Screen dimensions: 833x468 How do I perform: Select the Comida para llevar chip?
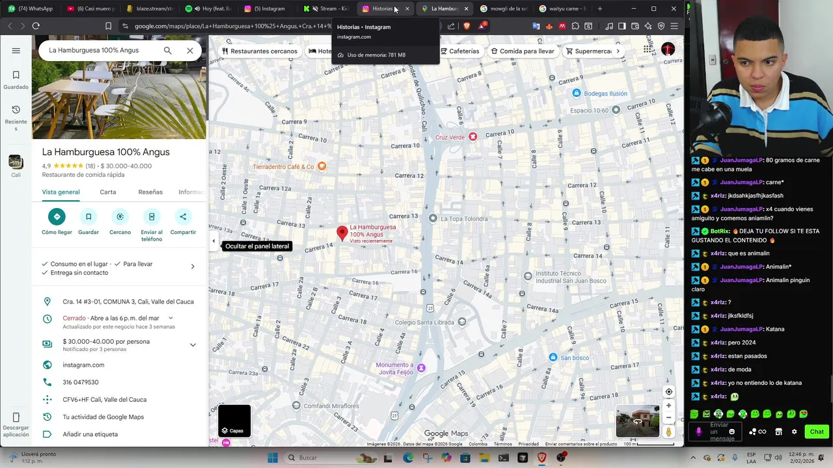[523, 51]
